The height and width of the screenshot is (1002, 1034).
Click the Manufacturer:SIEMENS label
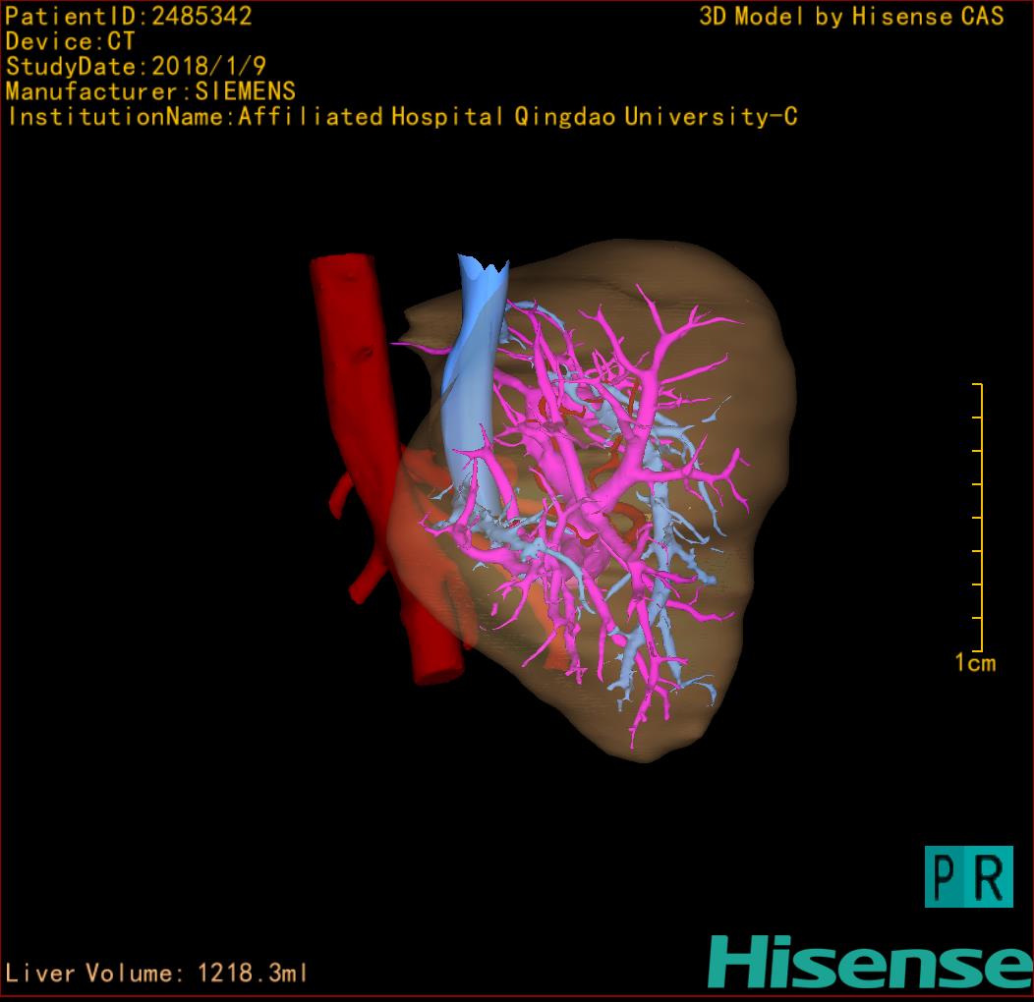(x=150, y=91)
